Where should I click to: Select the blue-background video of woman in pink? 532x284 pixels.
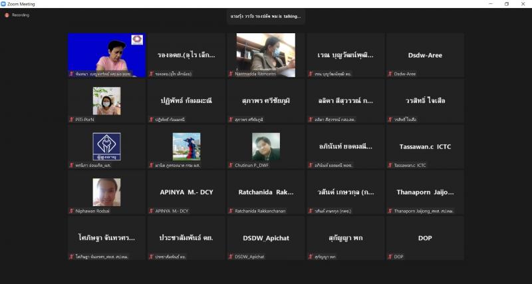[107, 55]
